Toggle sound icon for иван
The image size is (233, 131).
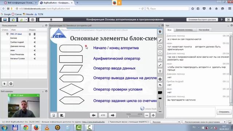(35, 50)
